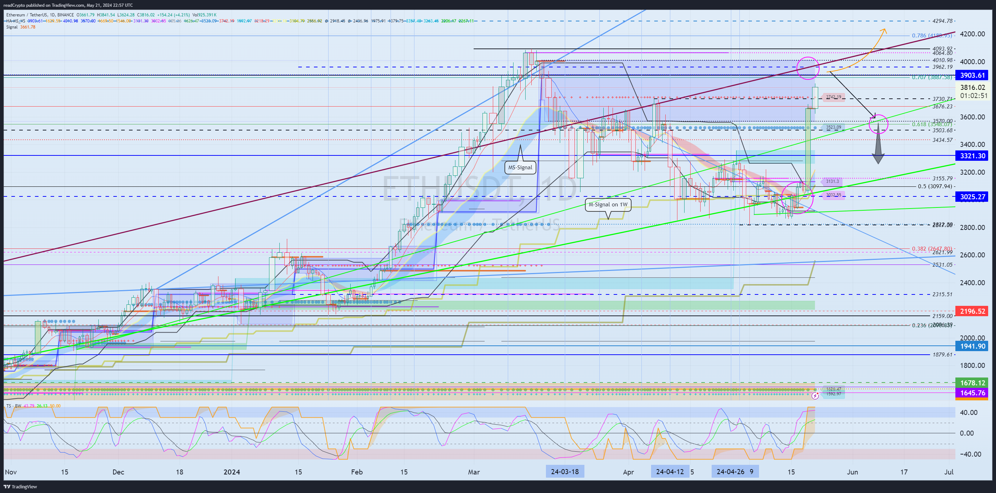The width and height of the screenshot is (996, 493).
Task: Click the TradingView logo at bottom left
Action: (x=20, y=487)
